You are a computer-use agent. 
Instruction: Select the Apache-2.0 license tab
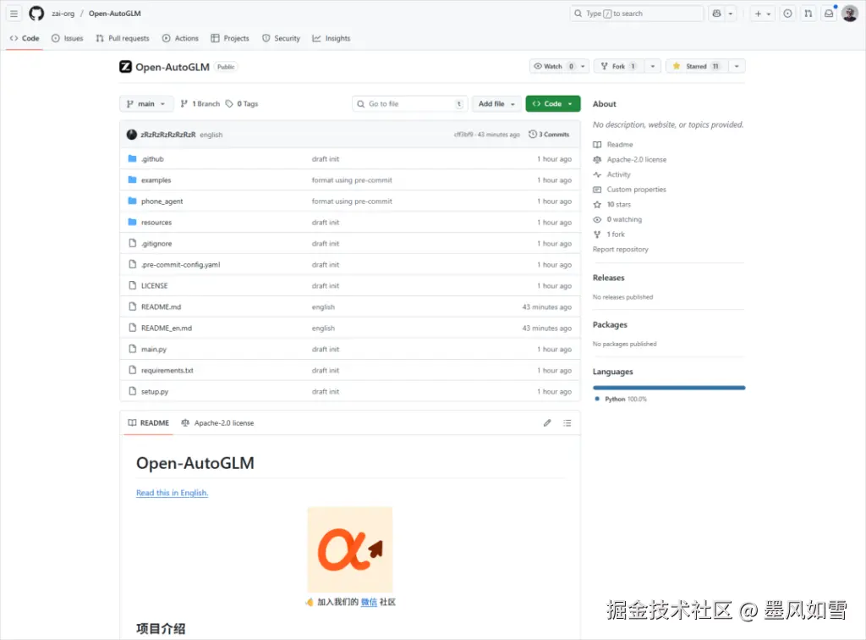(x=217, y=422)
